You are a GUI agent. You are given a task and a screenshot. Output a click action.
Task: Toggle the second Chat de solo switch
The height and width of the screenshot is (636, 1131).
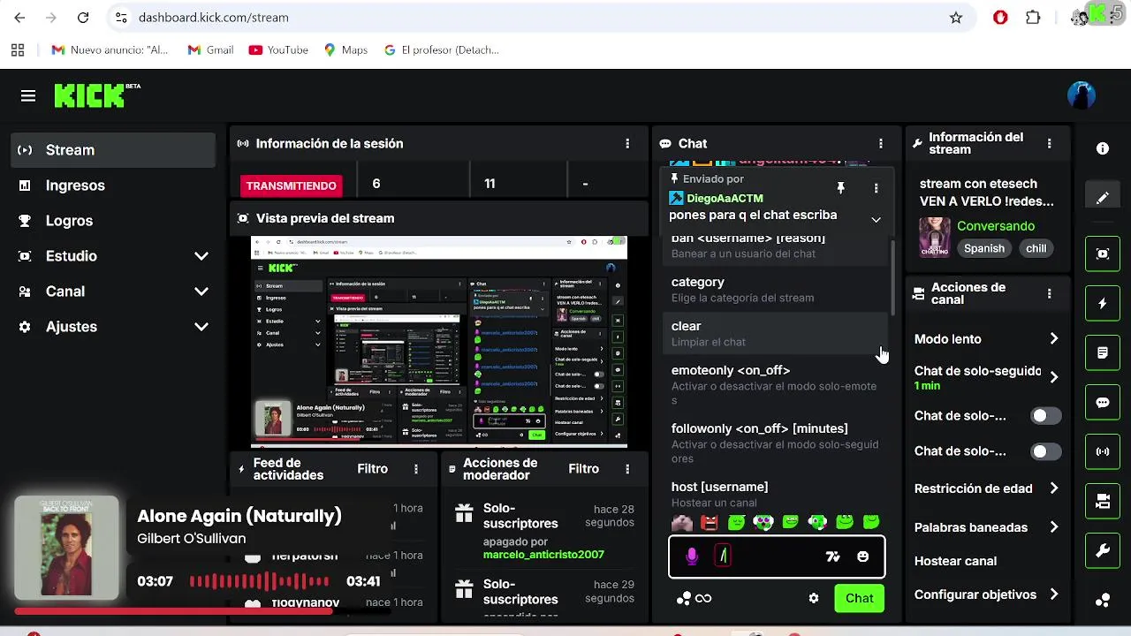tap(1046, 451)
